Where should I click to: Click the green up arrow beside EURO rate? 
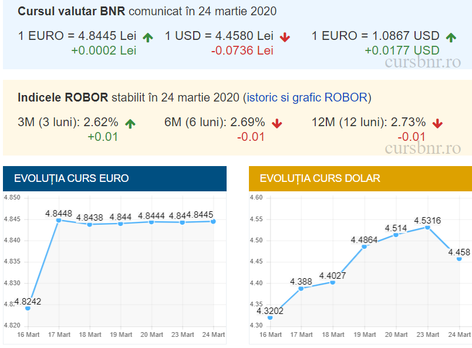tap(147, 37)
